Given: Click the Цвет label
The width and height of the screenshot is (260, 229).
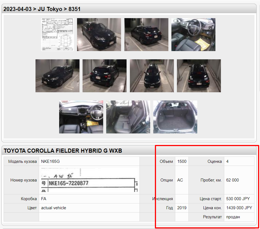Looking at the screenshot, I should [32, 208].
